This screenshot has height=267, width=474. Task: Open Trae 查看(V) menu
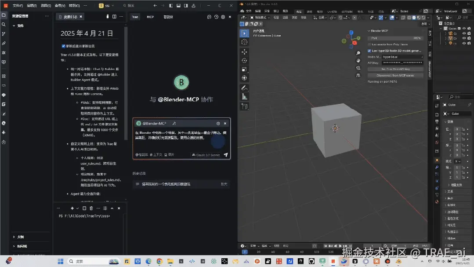coord(60,5)
